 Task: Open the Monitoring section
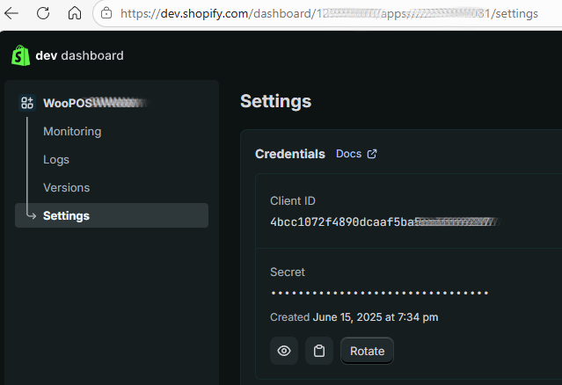point(72,131)
